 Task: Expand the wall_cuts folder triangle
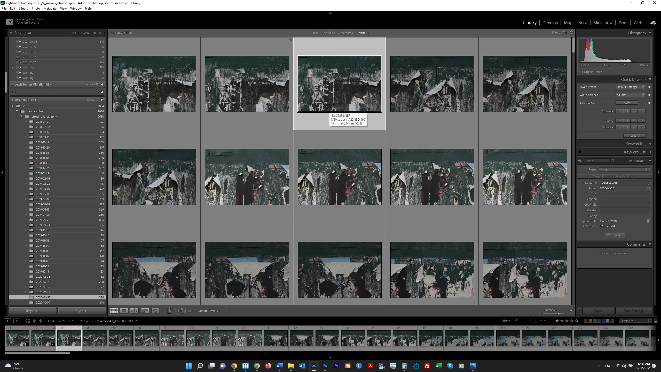click(x=12, y=67)
